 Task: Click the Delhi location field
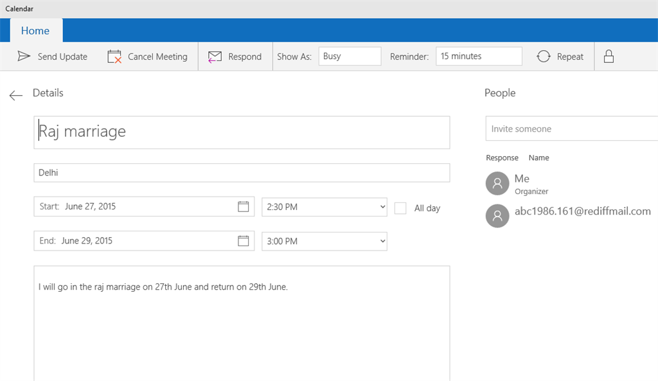coord(242,173)
